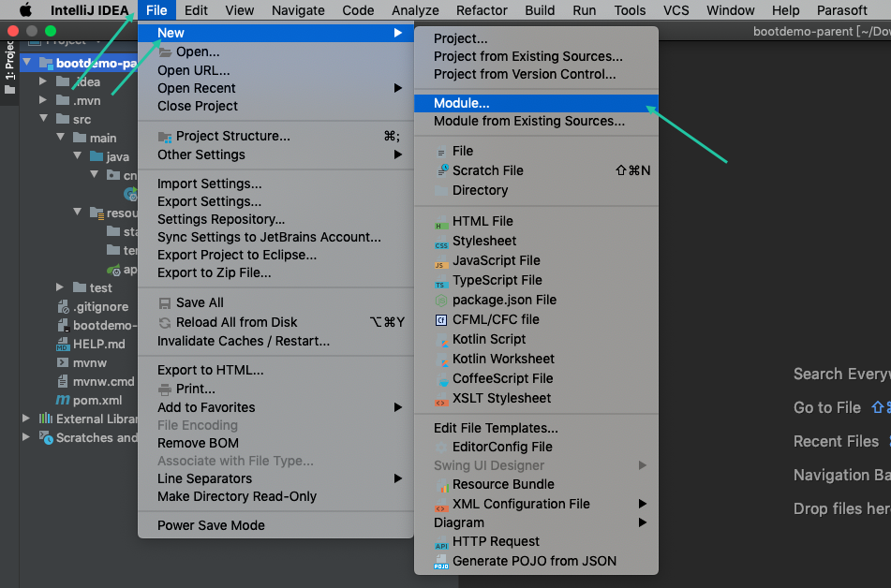Expand the .idea folder arrow
Image resolution: width=891 pixels, height=588 pixels.
(x=43, y=81)
